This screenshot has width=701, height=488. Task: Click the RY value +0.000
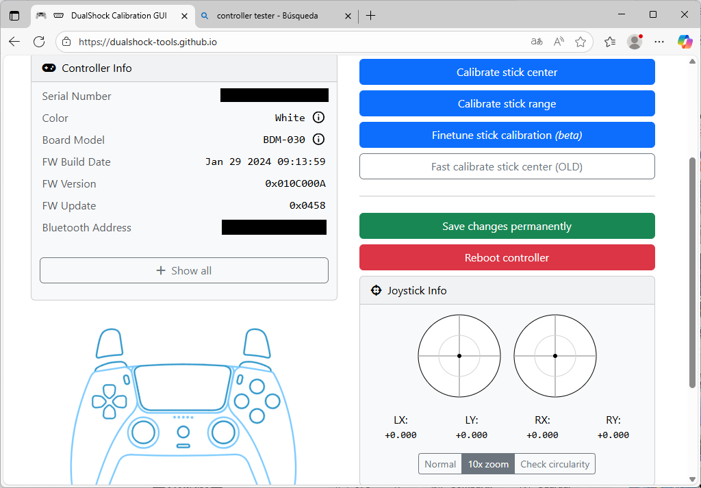[x=613, y=435]
